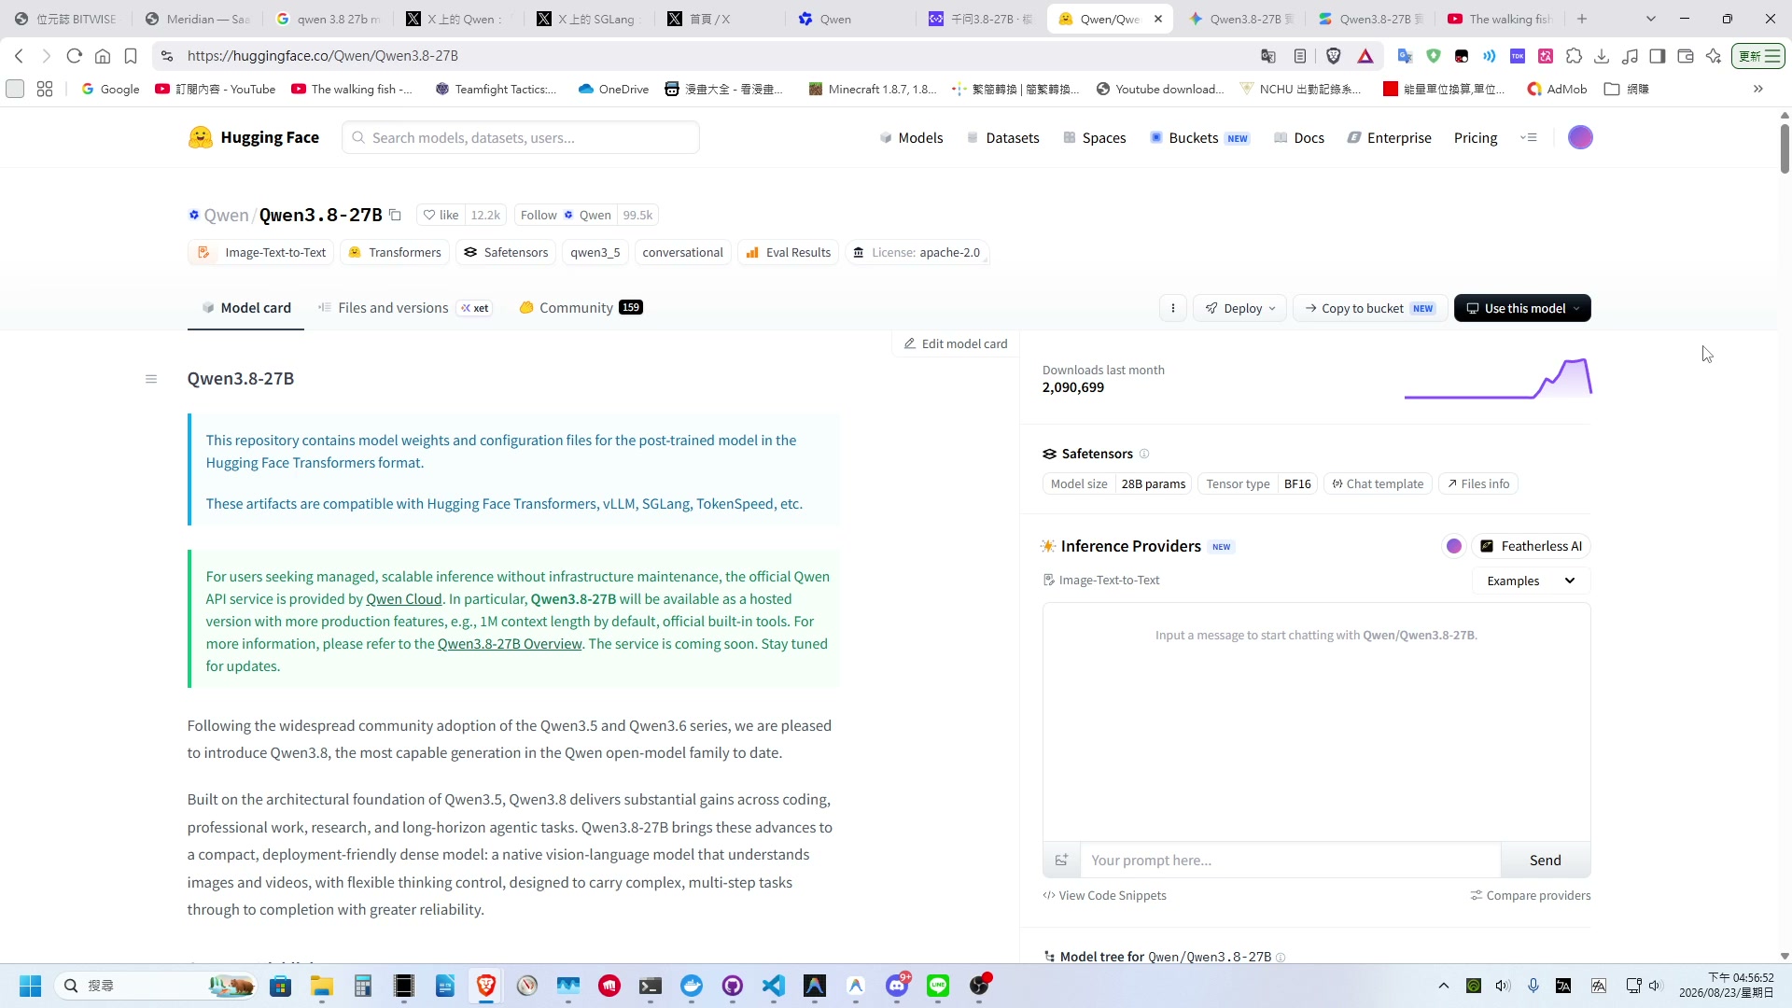
Task: Click the Qwen Cloud link
Action: (x=404, y=599)
